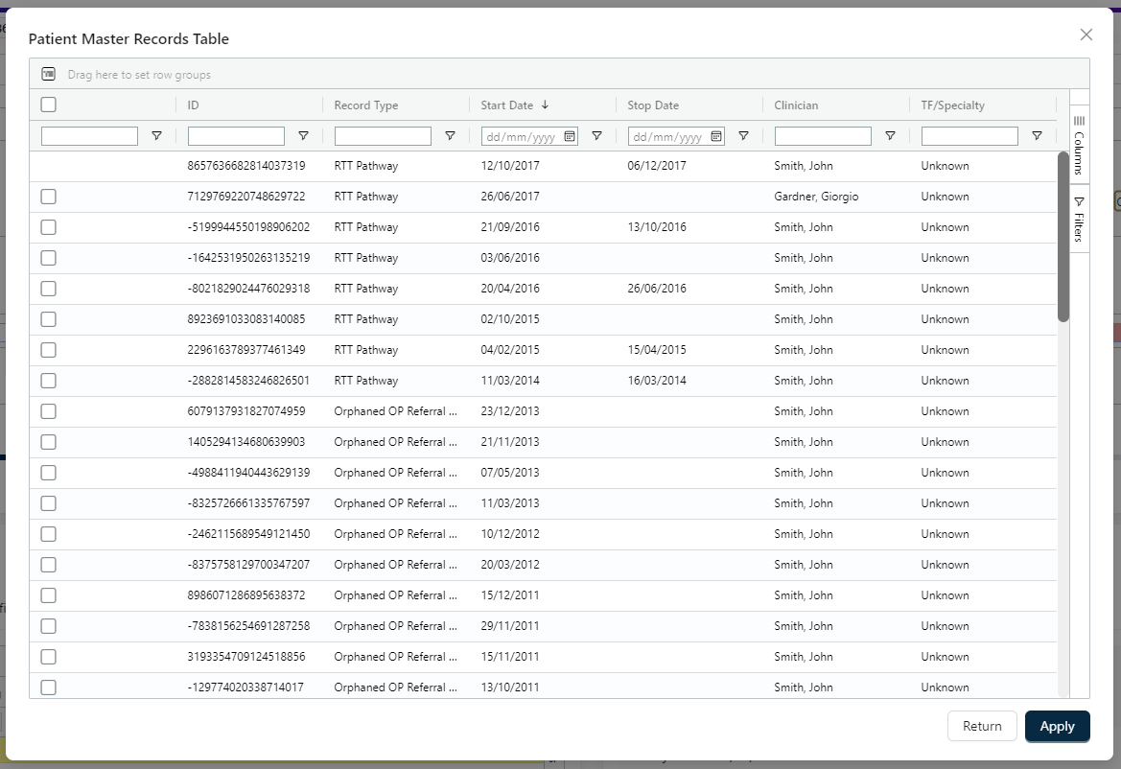Expand the Filters side panel
This screenshot has width=1121, height=769.
coord(1079,220)
